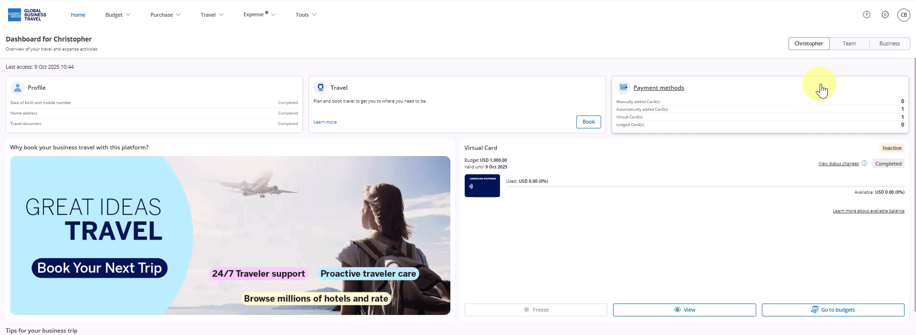The image size is (916, 335).
Task: Click the Freeze button
Action: click(x=536, y=310)
